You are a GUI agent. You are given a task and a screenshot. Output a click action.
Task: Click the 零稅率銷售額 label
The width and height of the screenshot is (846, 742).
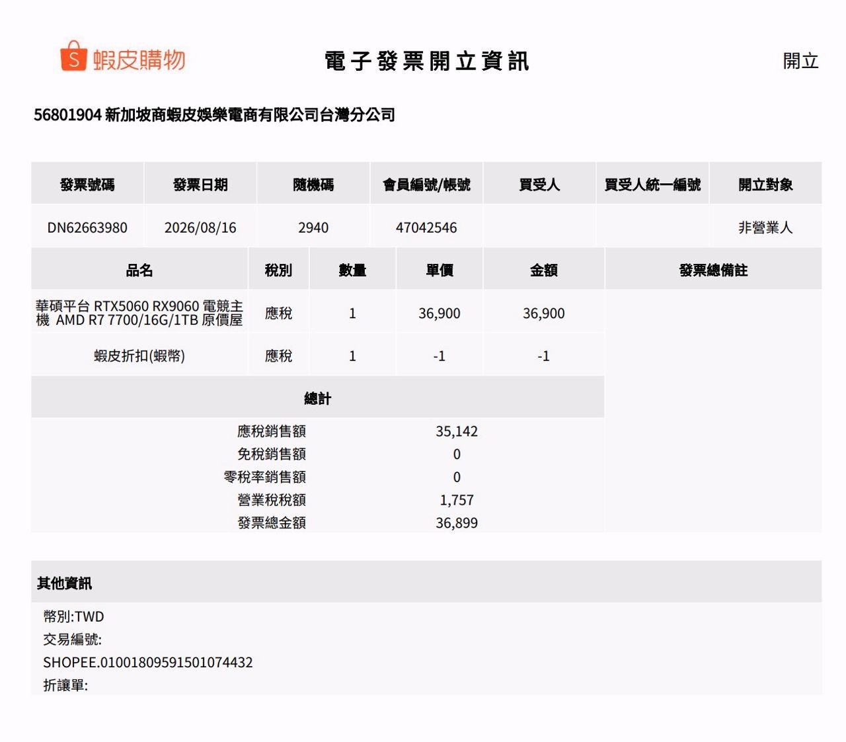click(x=265, y=477)
